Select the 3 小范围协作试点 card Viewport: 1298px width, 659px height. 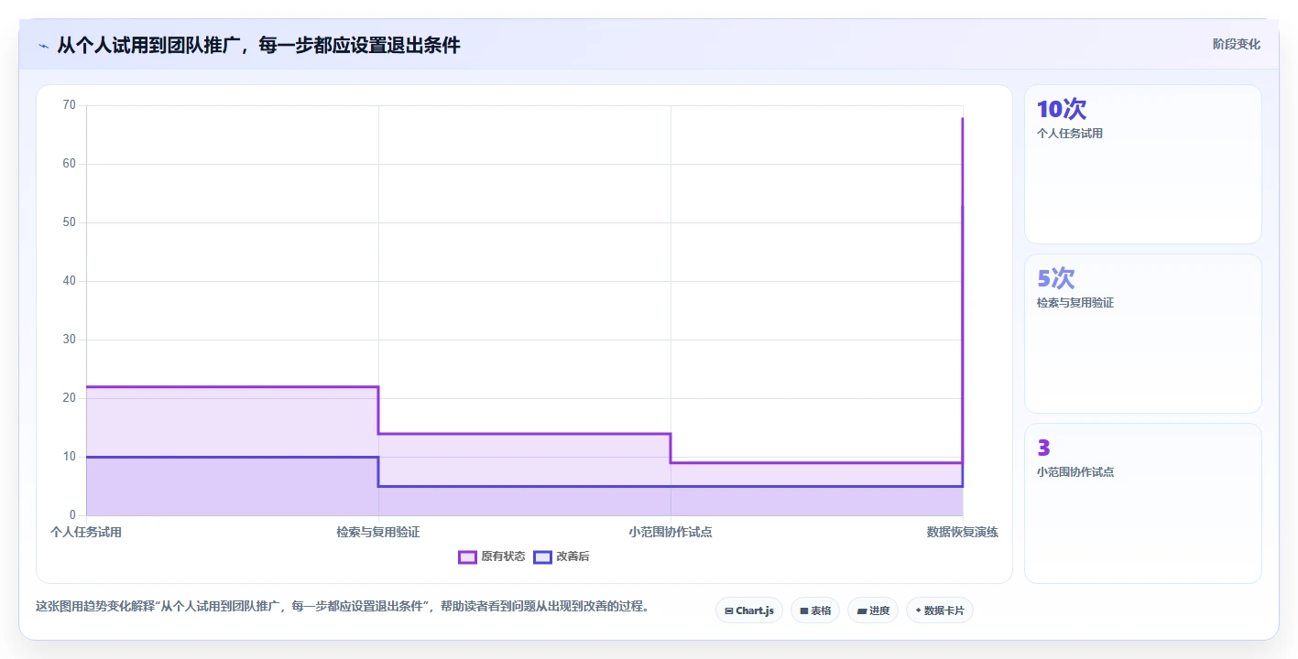point(1143,503)
